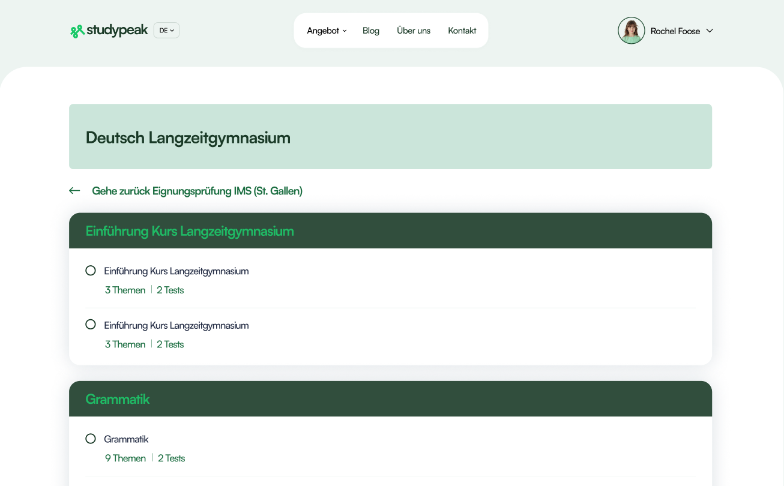Click 3 Themen in the second lesson
This screenshot has height=486, width=784.
125,344
